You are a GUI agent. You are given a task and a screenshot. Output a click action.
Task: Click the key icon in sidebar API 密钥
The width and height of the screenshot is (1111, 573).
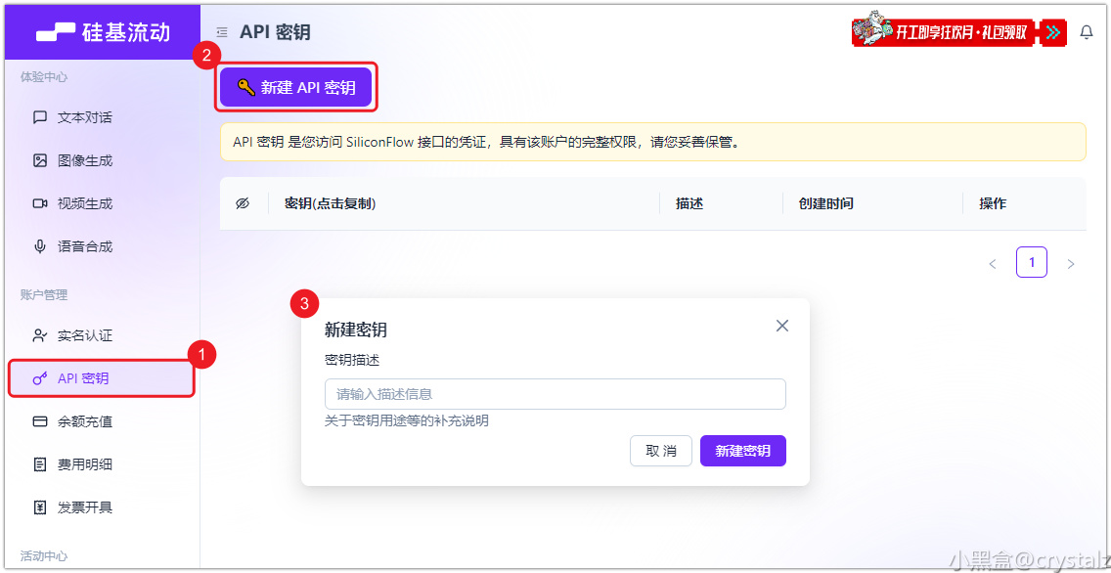point(40,379)
